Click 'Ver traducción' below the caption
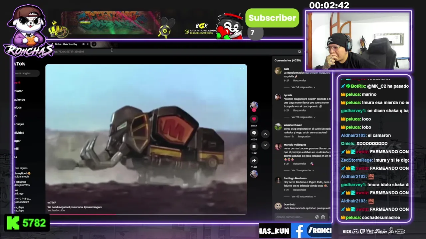 [56, 210]
